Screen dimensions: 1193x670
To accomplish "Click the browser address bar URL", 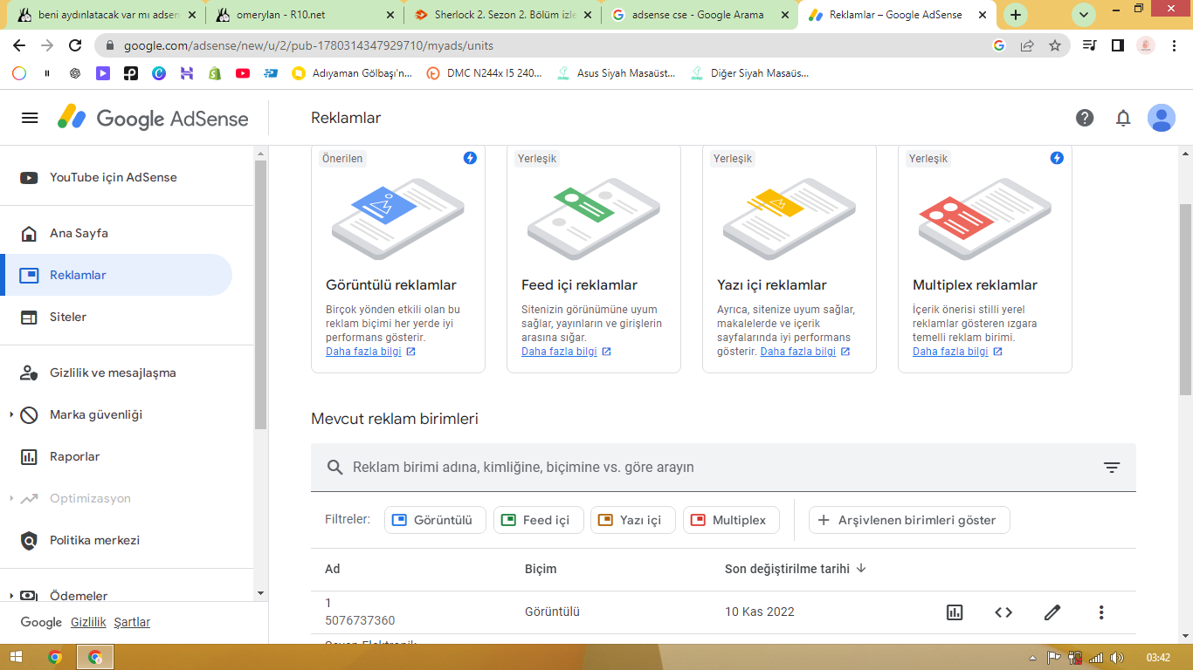I will 308,45.
